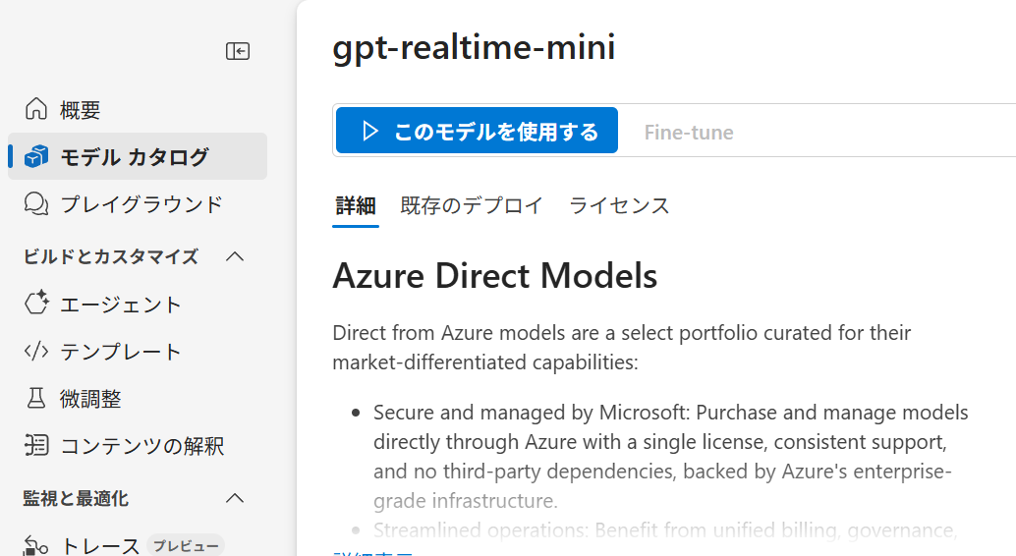The height and width of the screenshot is (556, 1016).
Task: Collapse the left navigation sidebar
Action: click(x=238, y=51)
